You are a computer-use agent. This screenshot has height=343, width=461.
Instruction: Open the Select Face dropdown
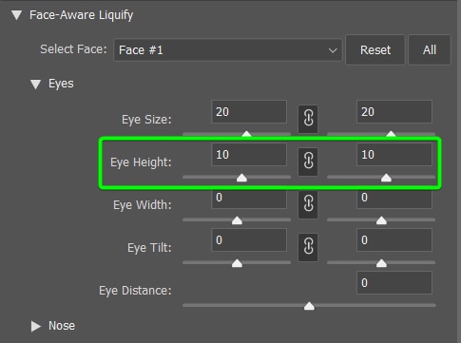228,50
